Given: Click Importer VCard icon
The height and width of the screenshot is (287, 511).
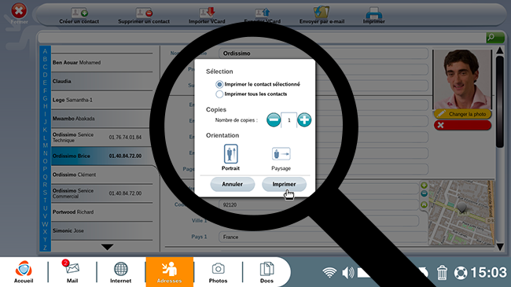Looking at the screenshot, I should click(x=207, y=13).
